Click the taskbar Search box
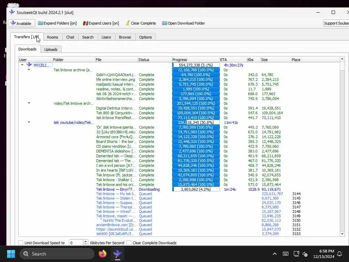 [x=57, y=254]
